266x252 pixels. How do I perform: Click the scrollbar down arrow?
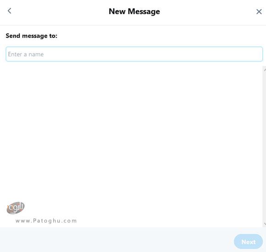[265, 224]
